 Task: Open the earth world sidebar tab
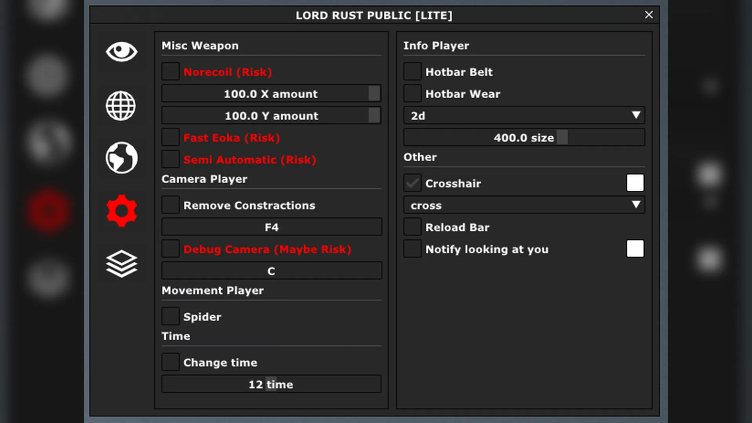point(121,158)
